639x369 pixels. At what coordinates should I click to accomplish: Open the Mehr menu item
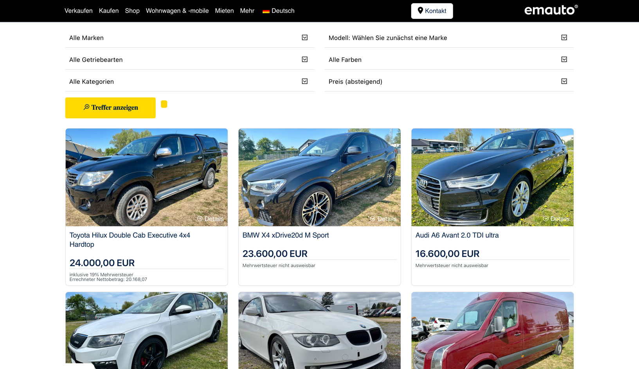tap(247, 11)
